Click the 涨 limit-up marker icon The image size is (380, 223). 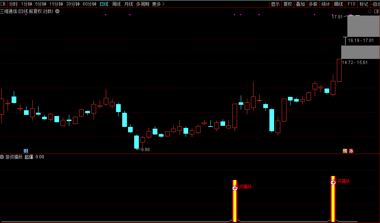coord(351,151)
